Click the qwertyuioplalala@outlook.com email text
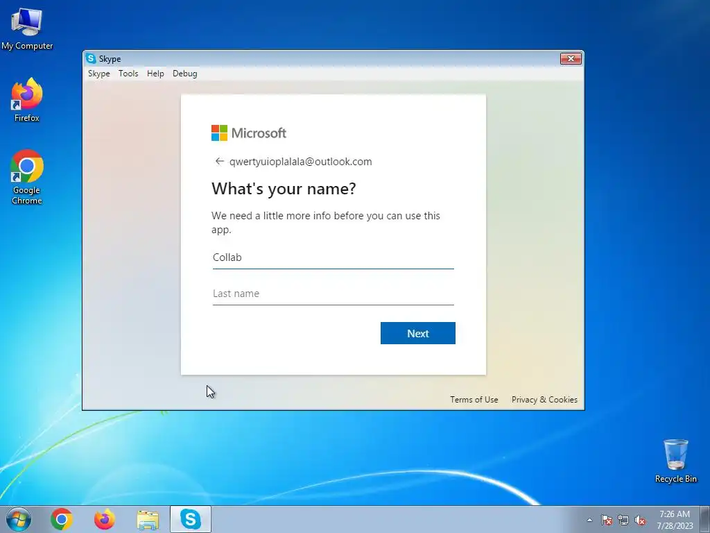710x533 pixels. click(301, 161)
